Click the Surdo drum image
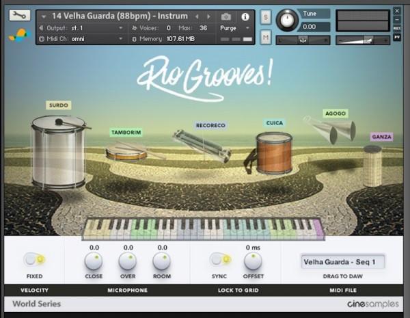This screenshot has width=410, height=318. [x=59, y=153]
